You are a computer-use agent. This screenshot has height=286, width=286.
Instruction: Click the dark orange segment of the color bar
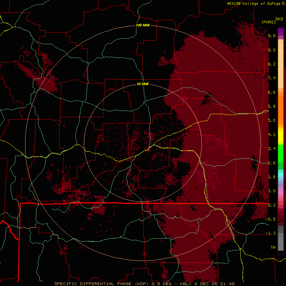pos(281,110)
